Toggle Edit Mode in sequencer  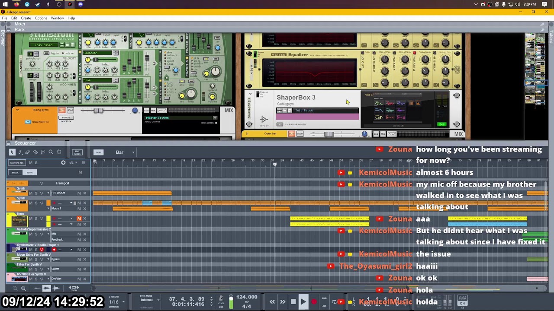pos(77,152)
